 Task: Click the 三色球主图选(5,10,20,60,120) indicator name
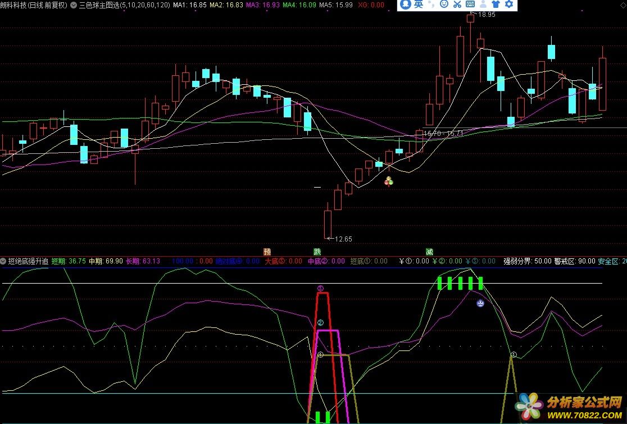click(124, 5)
